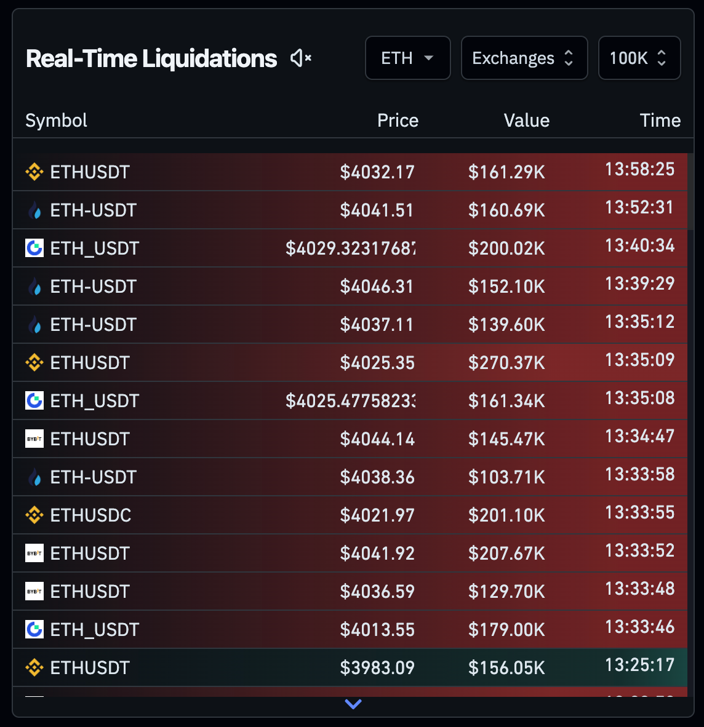Toggle the liquidation sound mute icon
The image size is (704, 727).
(x=301, y=58)
